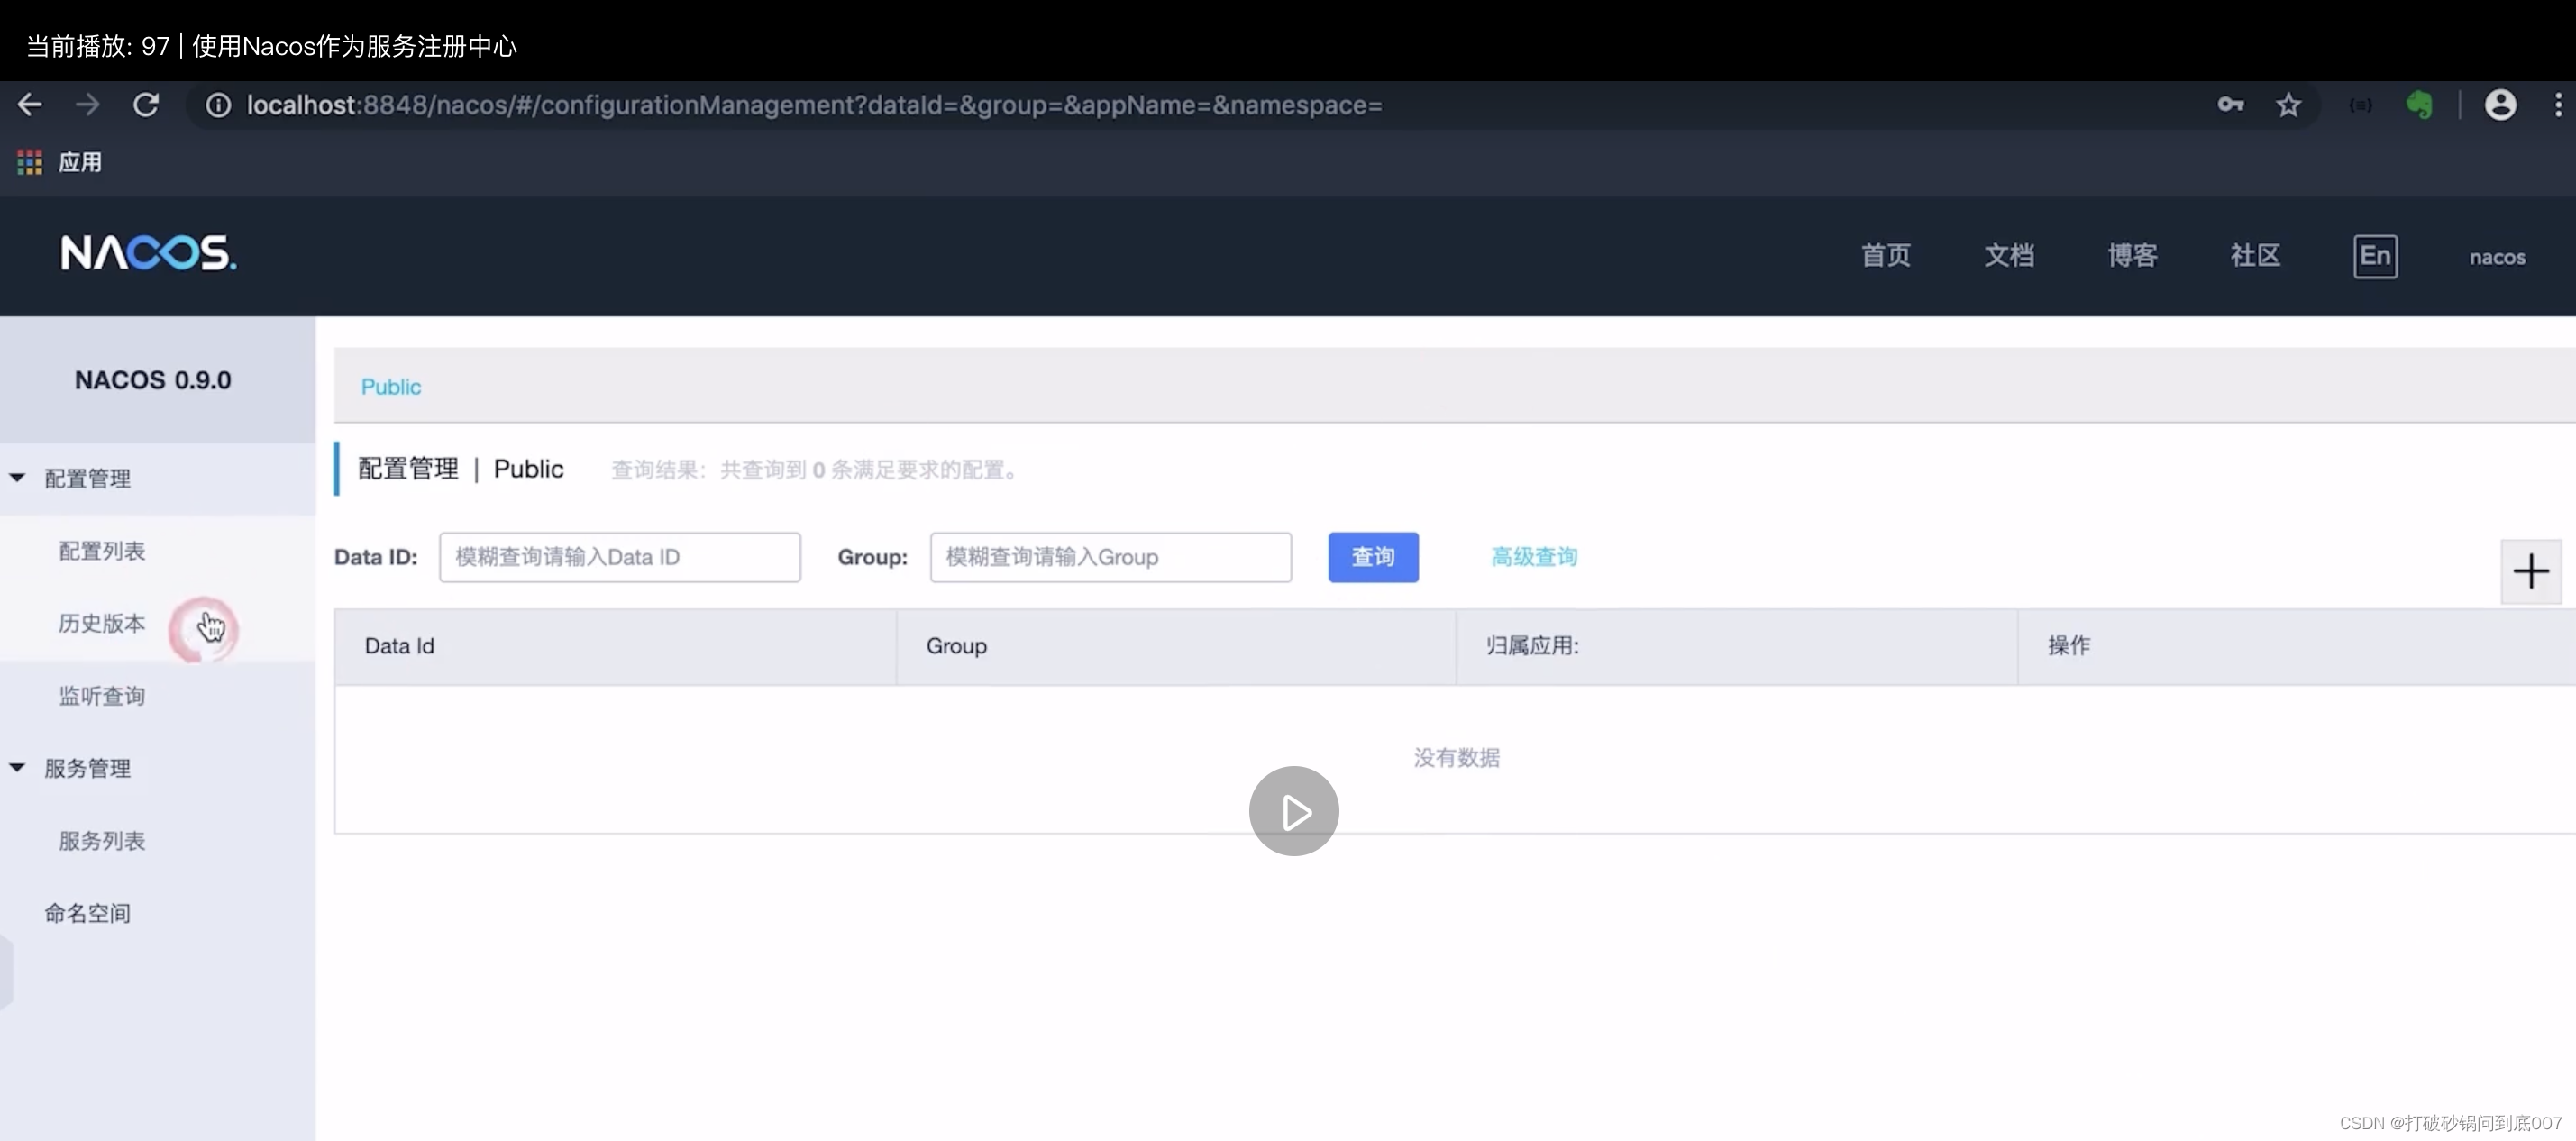Bookmark this page with the star icon
The width and height of the screenshot is (2576, 1141).
(x=2288, y=105)
